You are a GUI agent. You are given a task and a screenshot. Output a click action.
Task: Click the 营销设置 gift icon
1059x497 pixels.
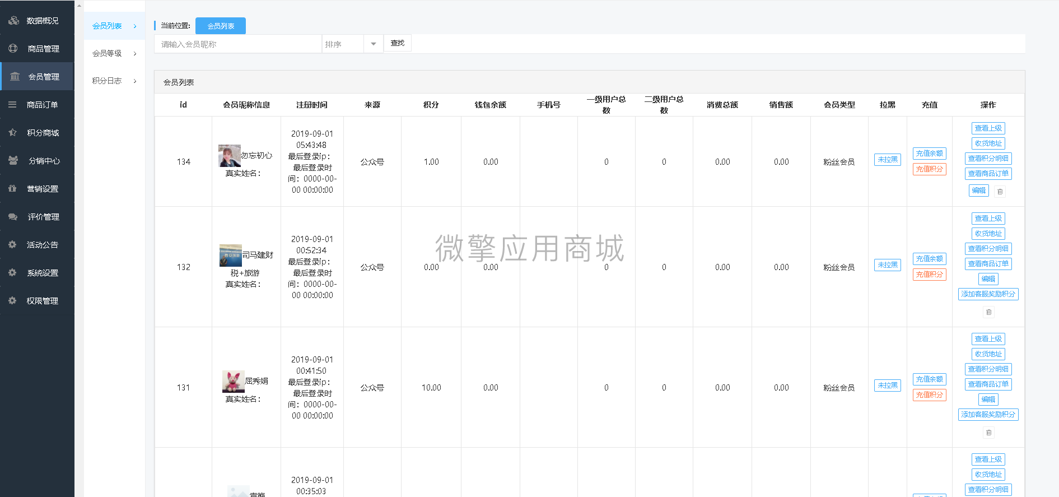12,189
